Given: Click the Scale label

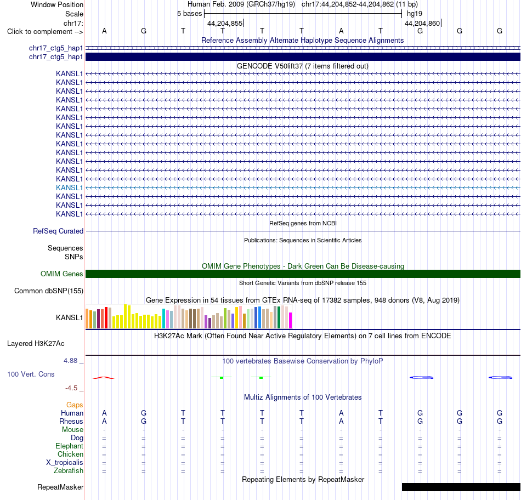Looking at the screenshot, I should [74, 14].
